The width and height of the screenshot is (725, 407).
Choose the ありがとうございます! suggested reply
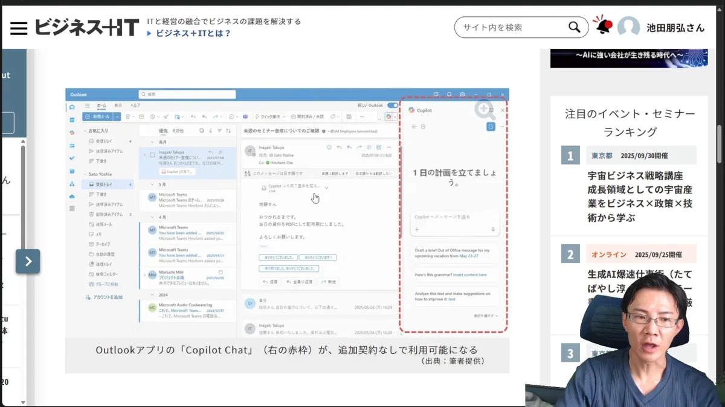[318, 257]
